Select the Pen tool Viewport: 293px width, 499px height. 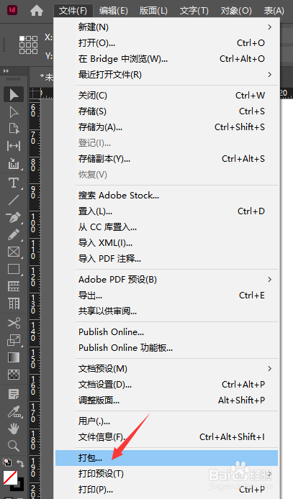(x=14, y=217)
